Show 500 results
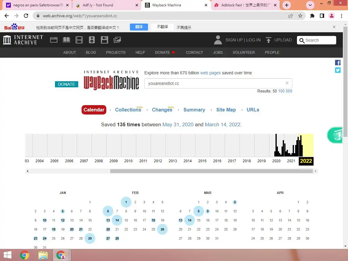Image resolution: width=348 pixels, height=261 pixels. point(289,91)
